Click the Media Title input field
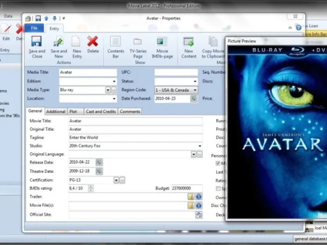This screenshot has width=327, height=245. pyautogui.click(x=88, y=72)
